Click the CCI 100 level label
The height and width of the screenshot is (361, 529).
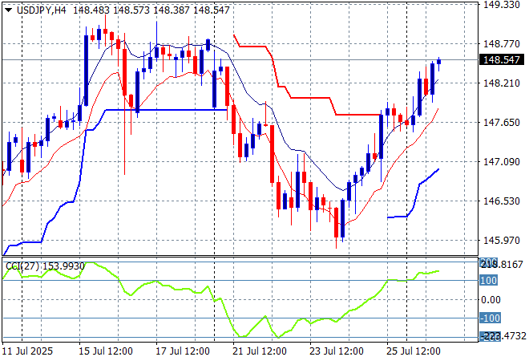490,280
